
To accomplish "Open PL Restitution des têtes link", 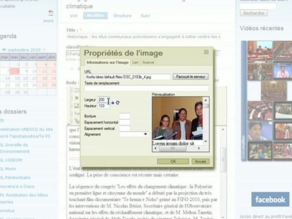I will (x=24, y=198).
